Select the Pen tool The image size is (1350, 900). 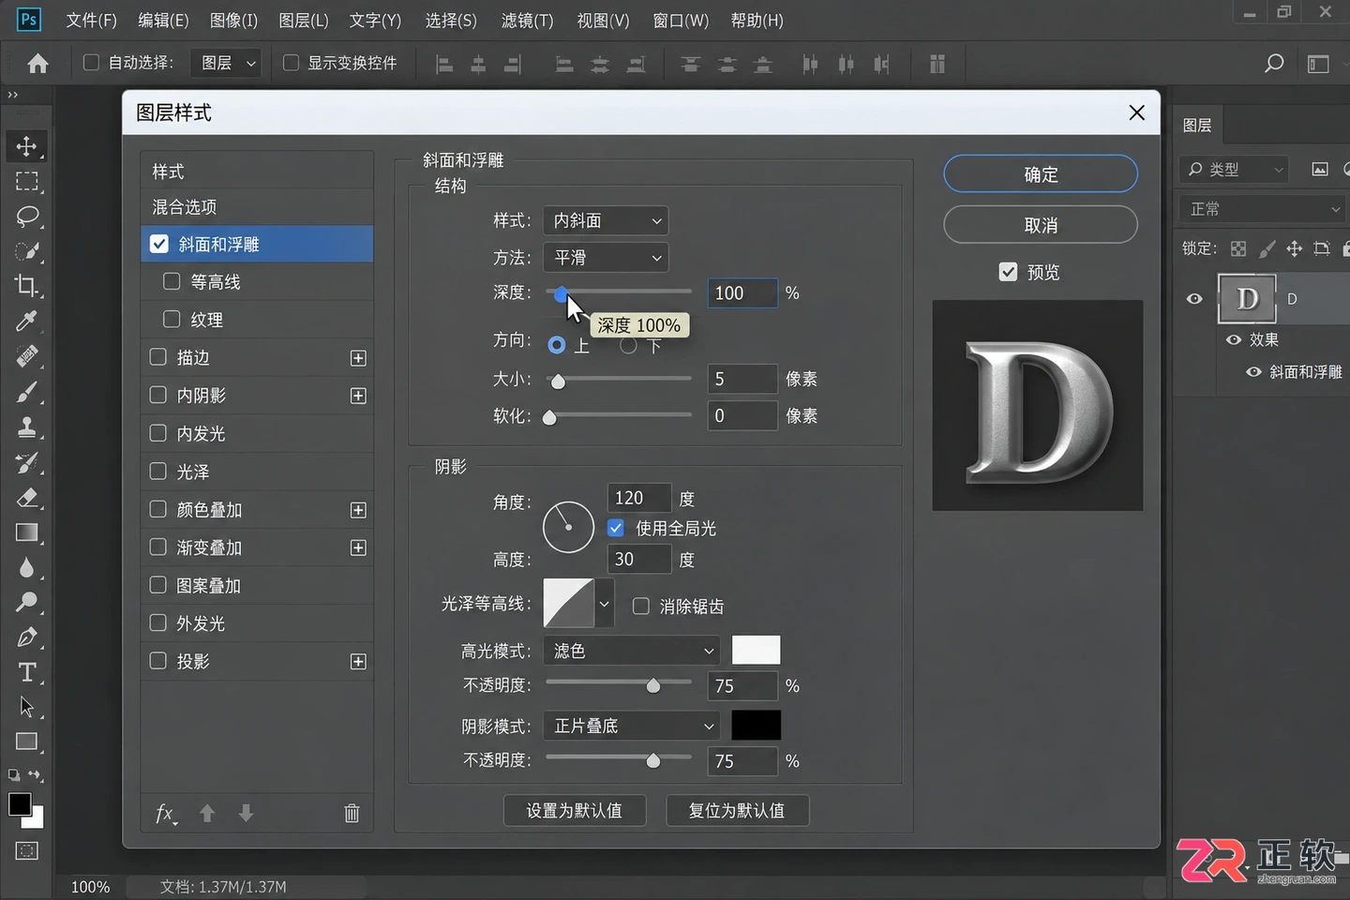(26, 637)
